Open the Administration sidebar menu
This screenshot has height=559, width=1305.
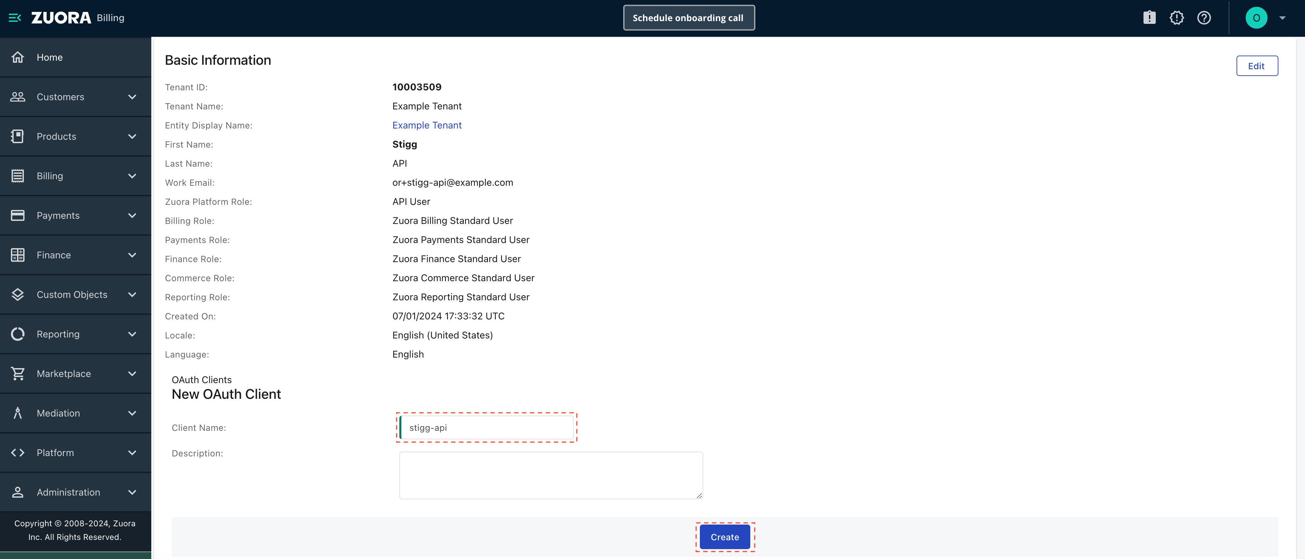click(x=76, y=492)
